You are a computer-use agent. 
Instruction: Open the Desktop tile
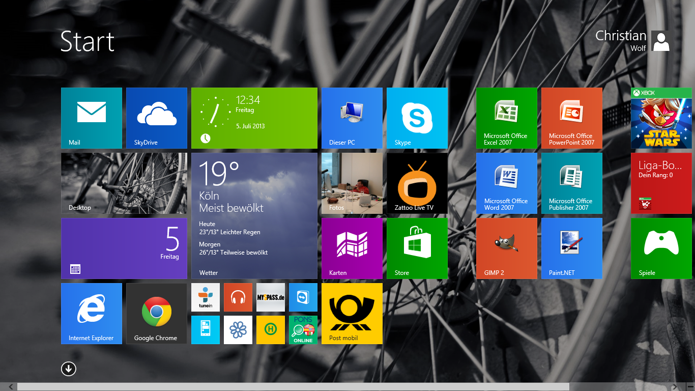[124, 183]
